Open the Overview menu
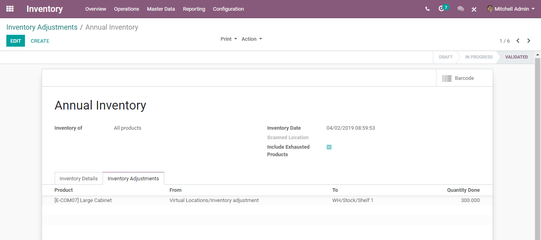541x240 pixels. (96, 9)
